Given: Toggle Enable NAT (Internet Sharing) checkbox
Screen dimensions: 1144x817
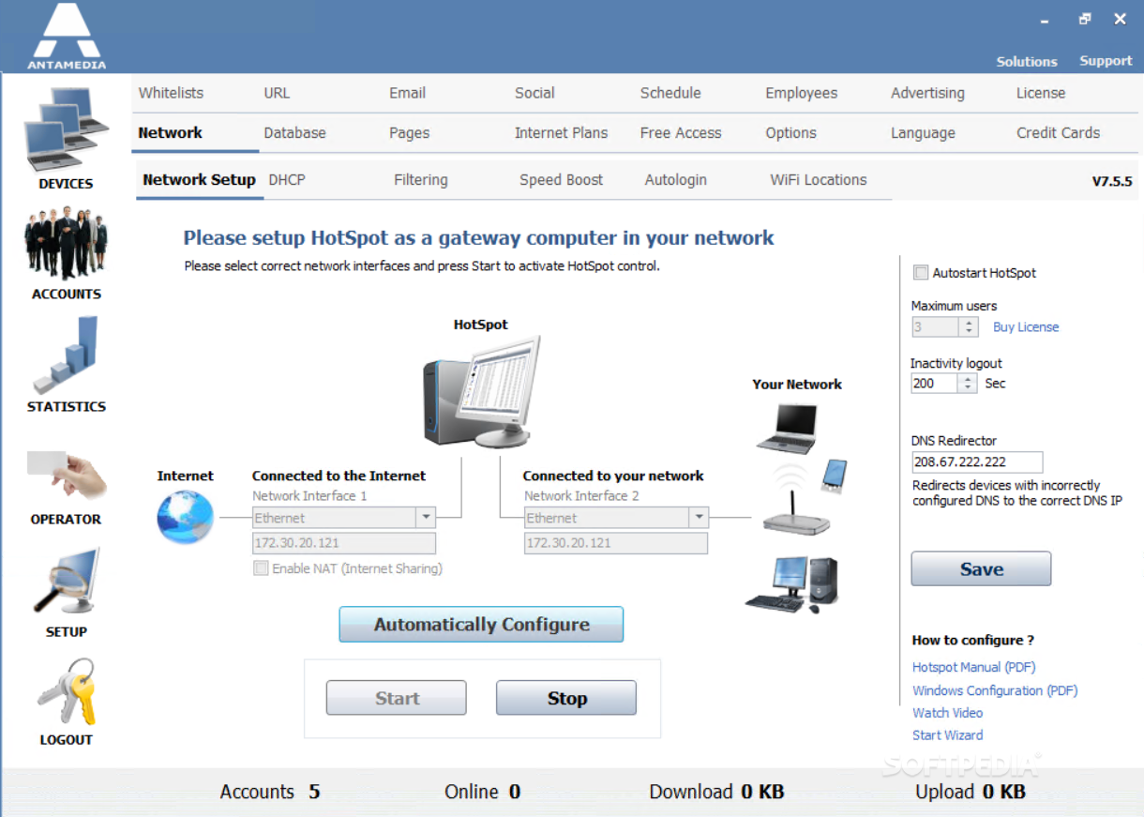Looking at the screenshot, I should (x=261, y=568).
